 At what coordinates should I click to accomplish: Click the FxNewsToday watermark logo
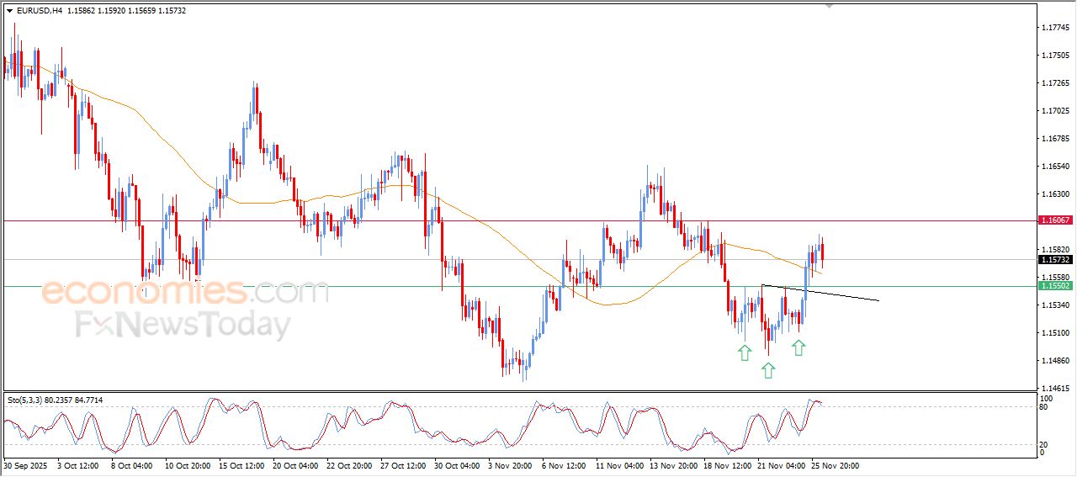(x=183, y=325)
